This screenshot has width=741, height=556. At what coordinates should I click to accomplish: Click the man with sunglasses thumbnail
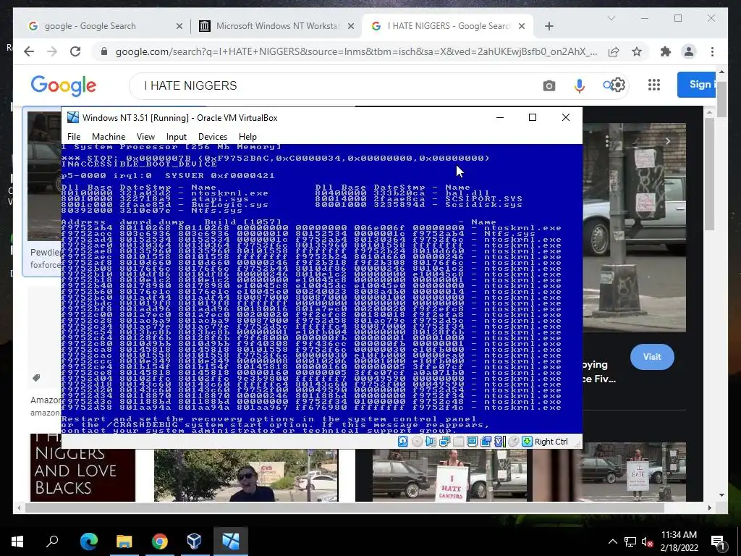246,475
